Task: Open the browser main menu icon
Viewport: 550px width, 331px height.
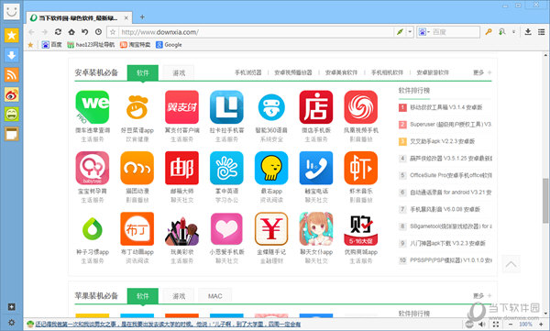Action: 541,32
